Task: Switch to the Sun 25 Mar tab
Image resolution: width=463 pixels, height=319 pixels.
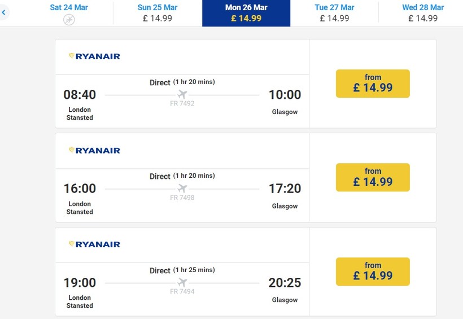Action: [158, 13]
